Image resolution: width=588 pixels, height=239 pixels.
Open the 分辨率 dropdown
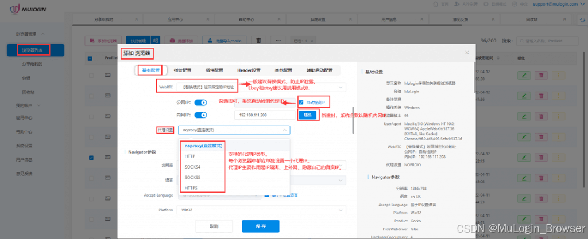tap(262, 165)
